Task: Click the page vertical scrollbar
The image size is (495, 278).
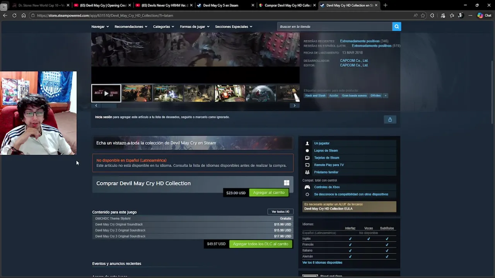Action: click(x=493, y=93)
